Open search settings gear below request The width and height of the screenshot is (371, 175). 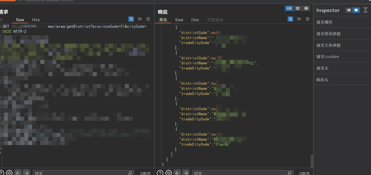(x=9, y=173)
